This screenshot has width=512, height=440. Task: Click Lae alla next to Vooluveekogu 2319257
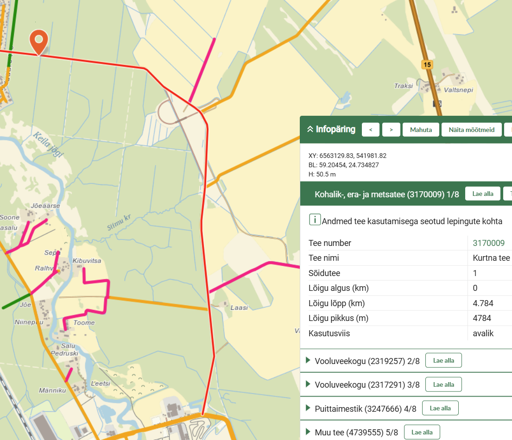pos(443,360)
